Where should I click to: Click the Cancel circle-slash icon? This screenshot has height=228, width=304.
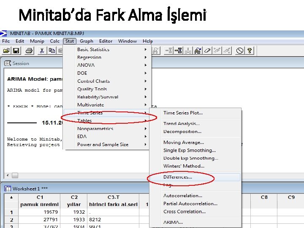pyautogui.click(x=240, y=51)
